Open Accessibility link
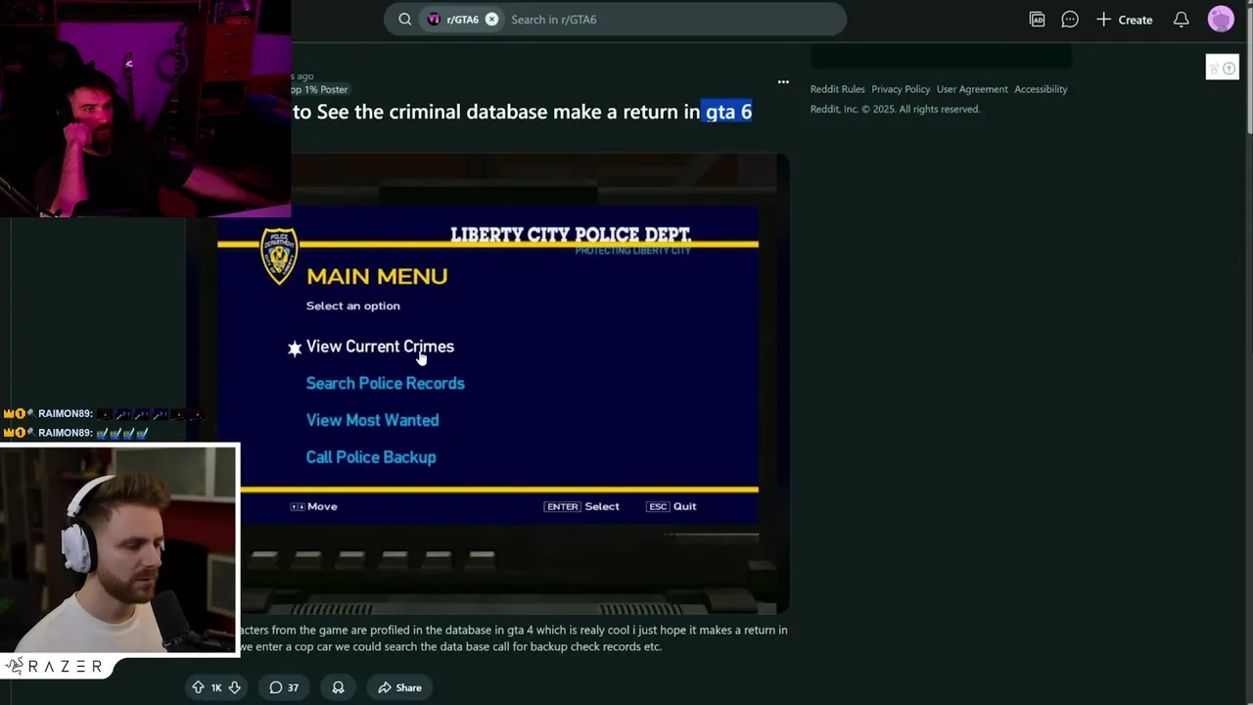1253x705 pixels. click(x=1041, y=89)
